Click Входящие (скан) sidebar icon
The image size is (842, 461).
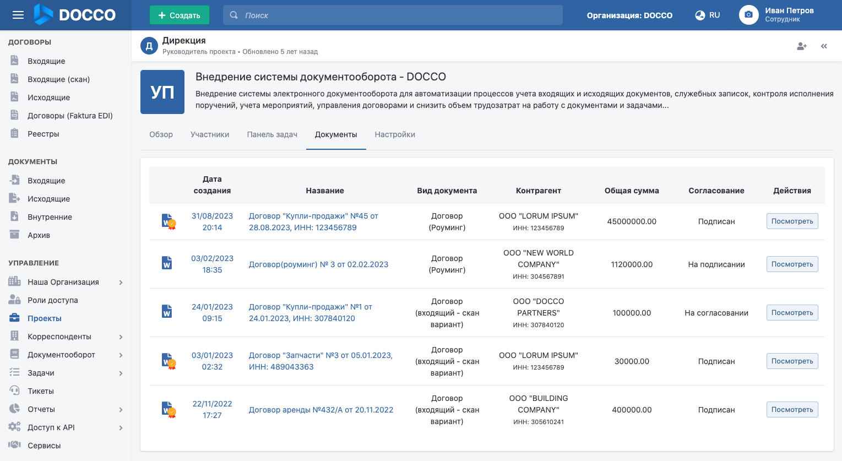point(15,79)
